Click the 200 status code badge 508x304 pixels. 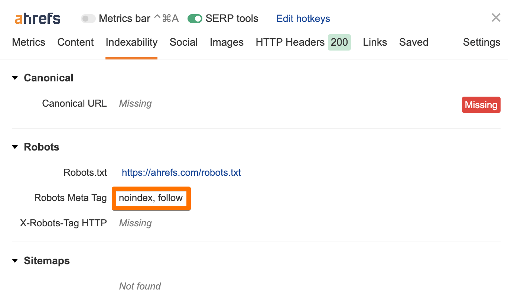[339, 42]
